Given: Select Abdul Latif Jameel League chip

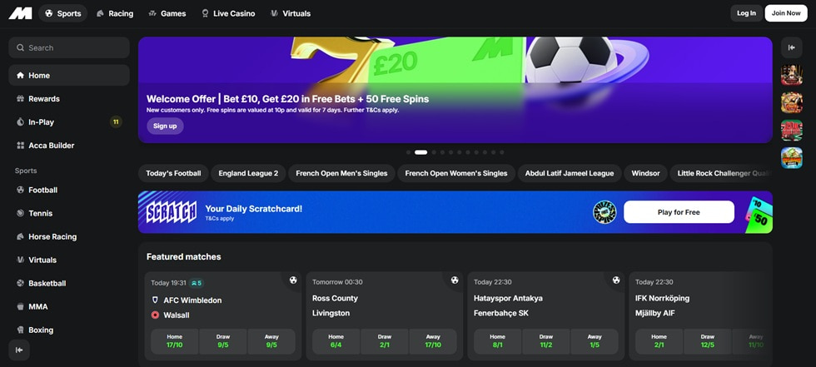Looking at the screenshot, I should 570,173.
